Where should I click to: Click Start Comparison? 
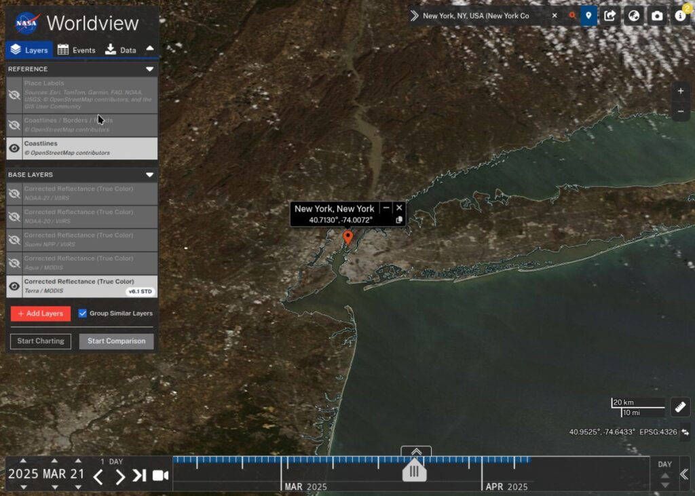point(116,341)
